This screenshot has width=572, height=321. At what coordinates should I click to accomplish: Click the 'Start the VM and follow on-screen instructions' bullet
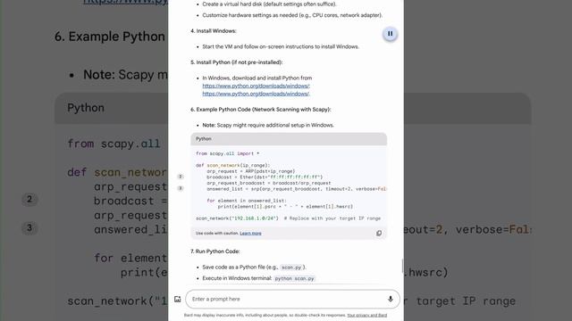coord(281,46)
